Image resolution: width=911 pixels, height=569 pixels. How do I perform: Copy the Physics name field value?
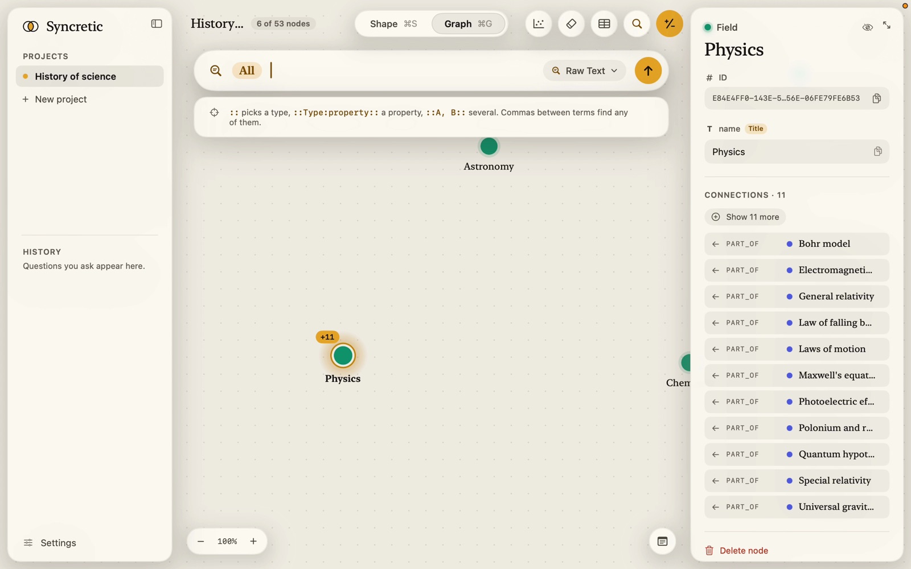(877, 152)
